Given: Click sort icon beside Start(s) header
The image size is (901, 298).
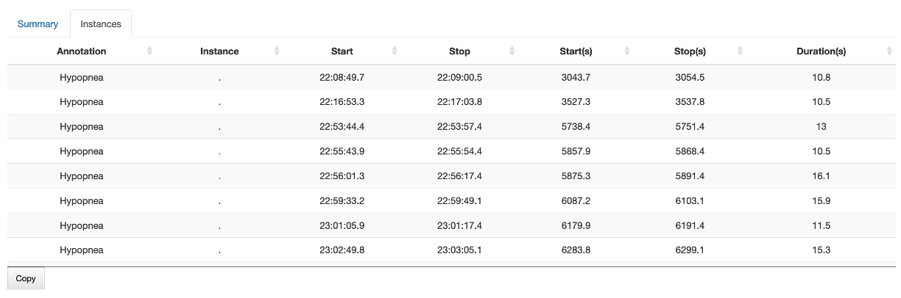Looking at the screenshot, I should point(627,51).
